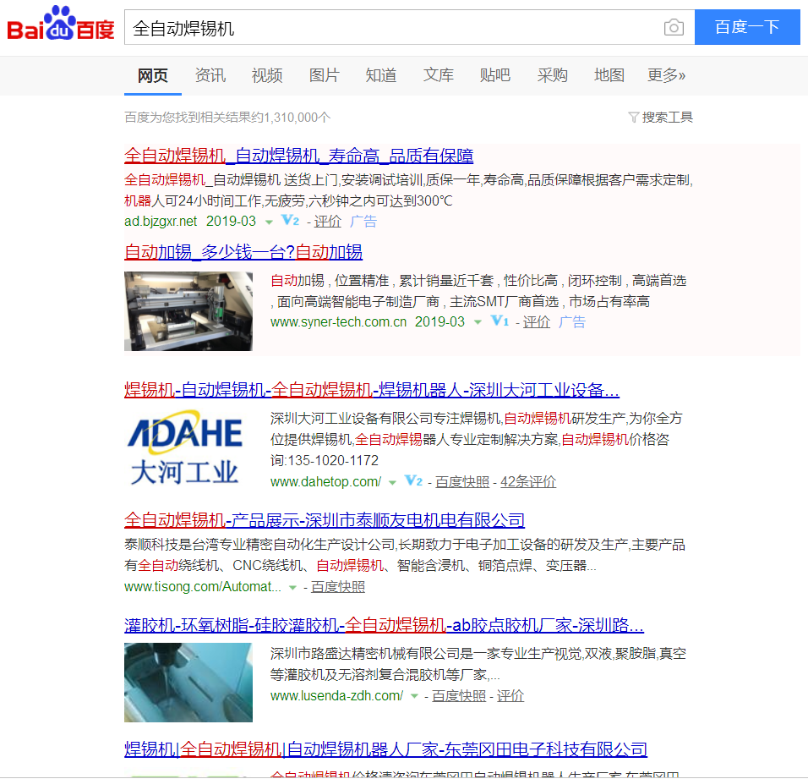The width and height of the screenshot is (808, 779).
Task: Open 42条评价 reviews link
Action: coord(528,481)
